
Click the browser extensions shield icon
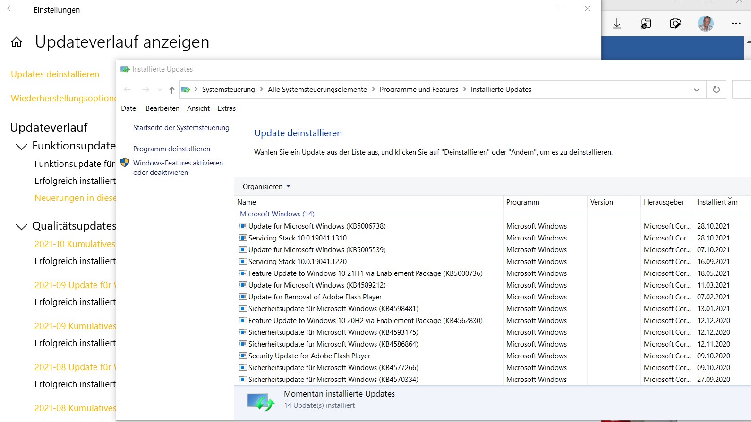click(675, 23)
